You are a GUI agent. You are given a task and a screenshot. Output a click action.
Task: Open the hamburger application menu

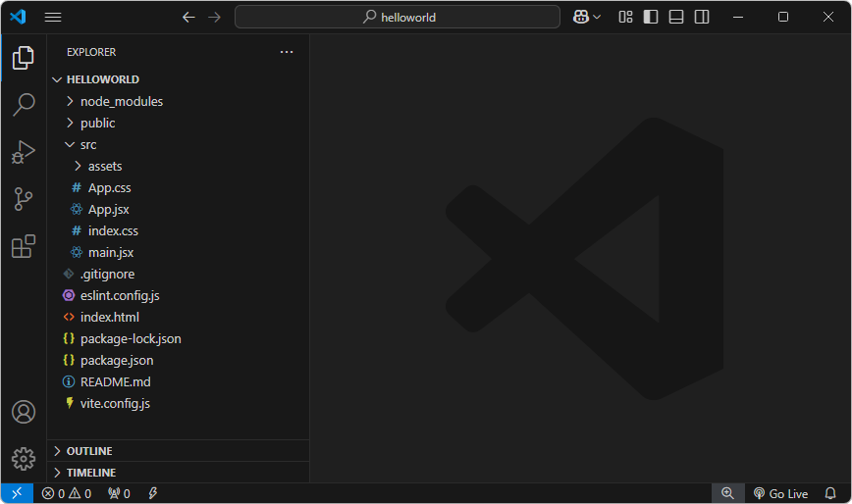53,18
